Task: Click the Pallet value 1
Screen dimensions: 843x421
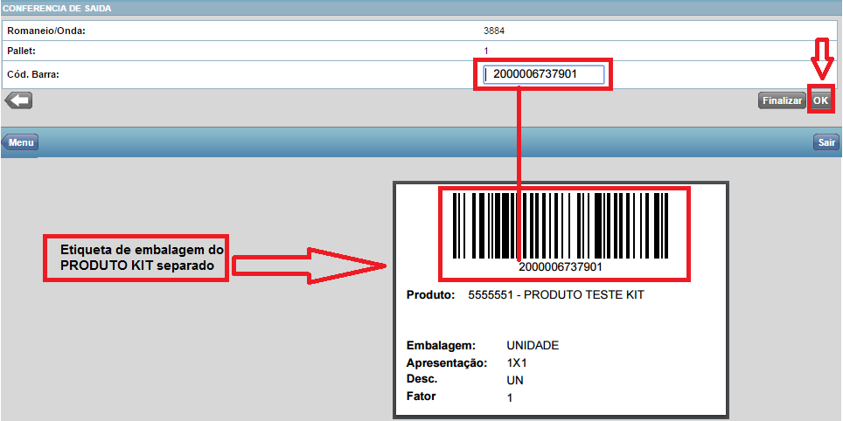Action: [x=486, y=51]
